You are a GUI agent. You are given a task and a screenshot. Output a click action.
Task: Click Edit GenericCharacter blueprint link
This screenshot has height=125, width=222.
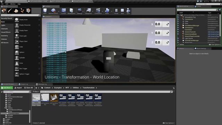pos(214,32)
